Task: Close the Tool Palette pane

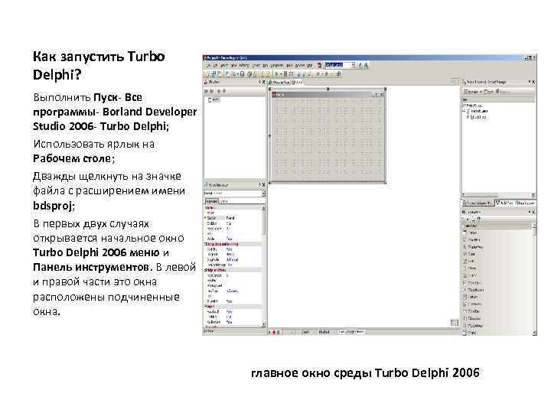Action: point(534,212)
